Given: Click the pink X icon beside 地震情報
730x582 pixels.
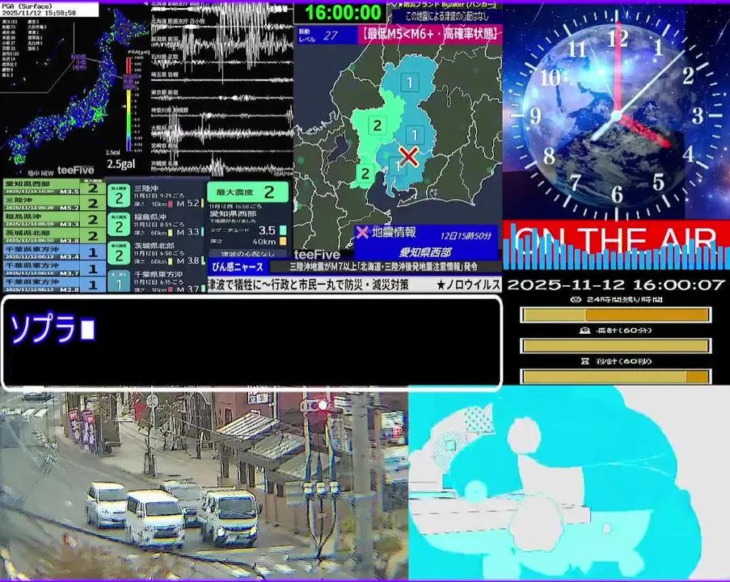Looking at the screenshot, I should click(361, 232).
